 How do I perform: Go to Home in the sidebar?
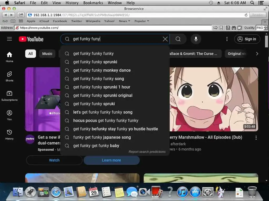tap(9, 57)
